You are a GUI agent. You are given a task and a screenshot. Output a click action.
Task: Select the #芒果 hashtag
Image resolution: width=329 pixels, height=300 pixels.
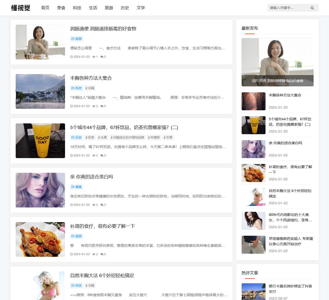coord(168,137)
